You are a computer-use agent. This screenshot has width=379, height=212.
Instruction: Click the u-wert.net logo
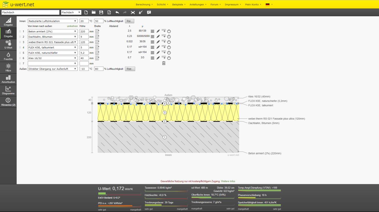click(18, 4)
